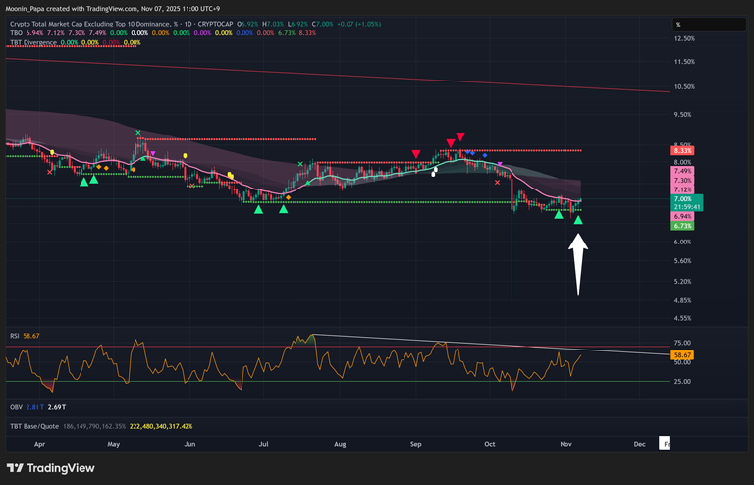Click the Nov label on the time axis
The height and width of the screenshot is (485, 754).
(567, 444)
